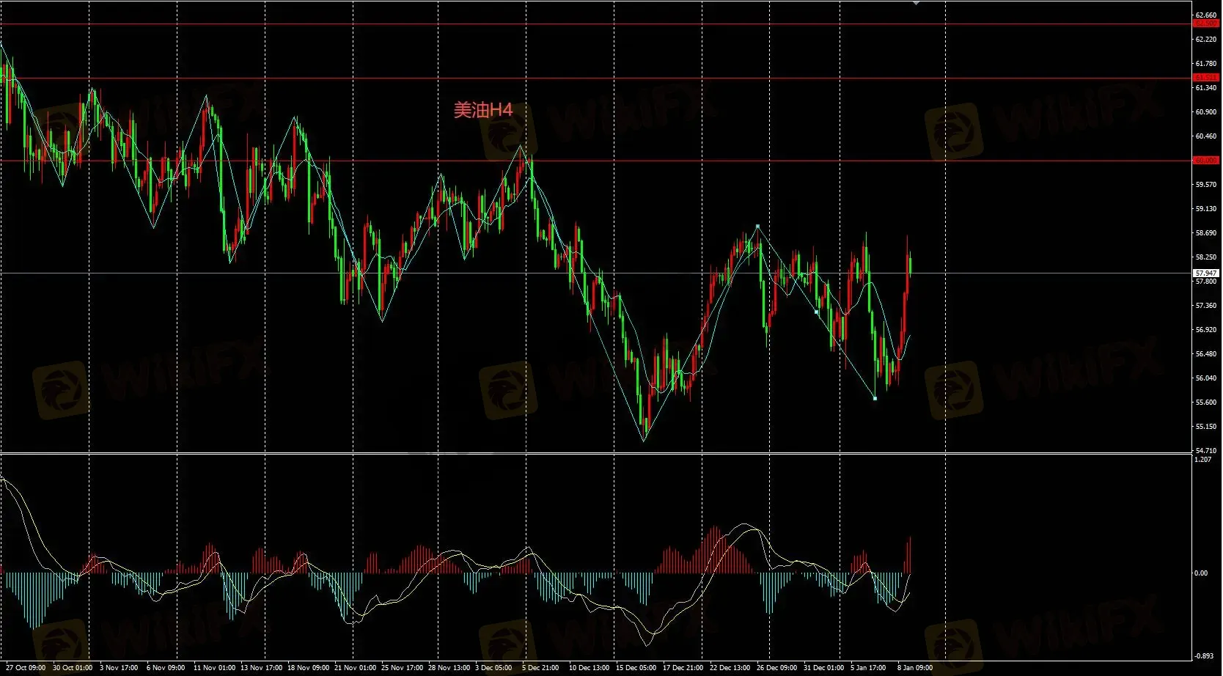Image resolution: width=1223 pixels, height=676 pixels.
Task: Click the 21 Nov 01:00 time label
Action: (355, 668)
